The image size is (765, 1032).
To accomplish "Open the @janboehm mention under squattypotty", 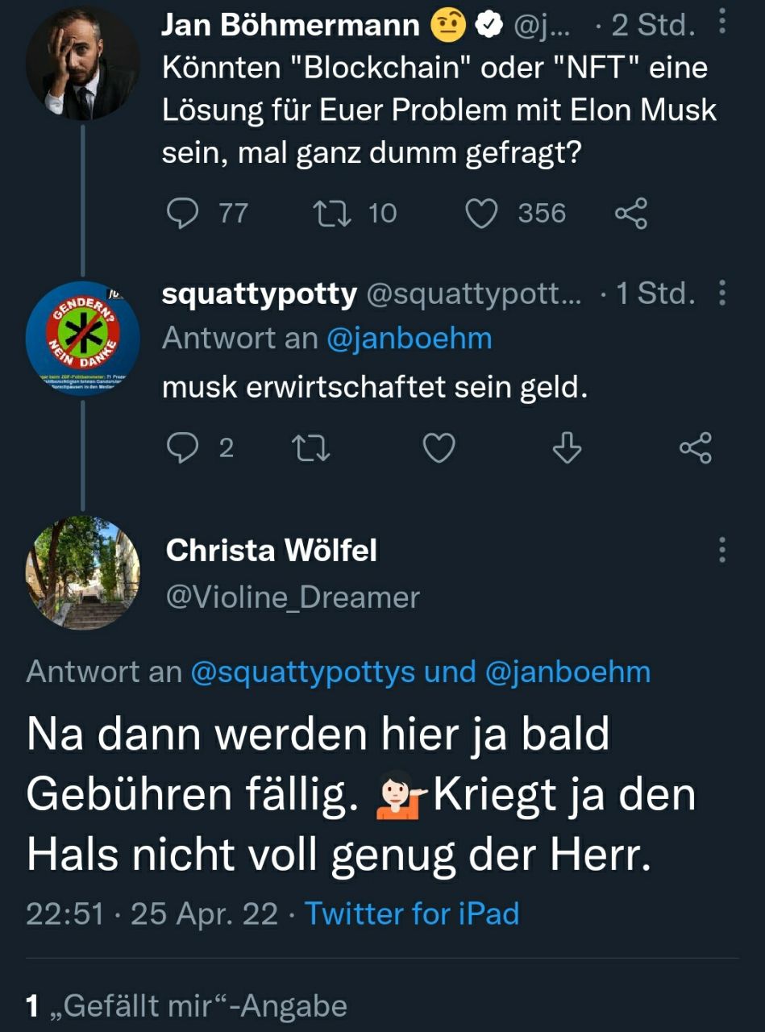I will pyautogui.click(x=409, y=339).
